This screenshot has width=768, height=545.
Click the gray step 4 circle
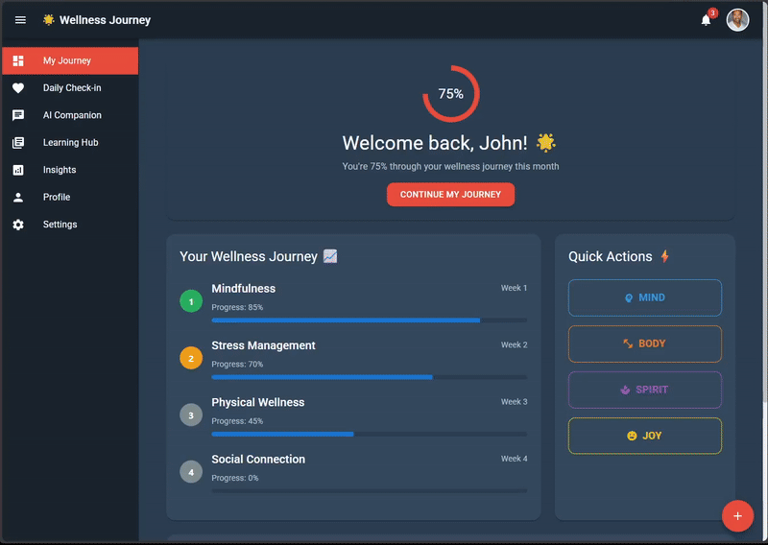click(191, 471)
